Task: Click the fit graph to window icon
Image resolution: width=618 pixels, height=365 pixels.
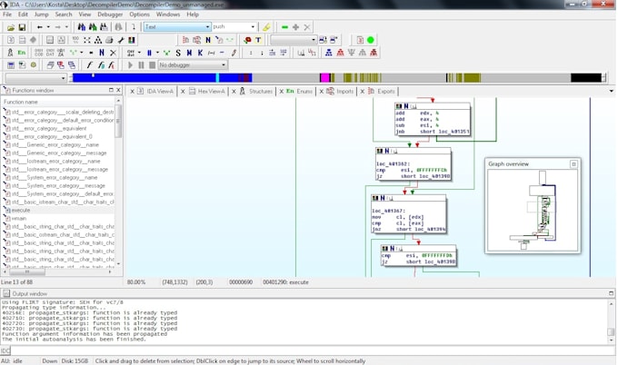Action: coord(86,40)
